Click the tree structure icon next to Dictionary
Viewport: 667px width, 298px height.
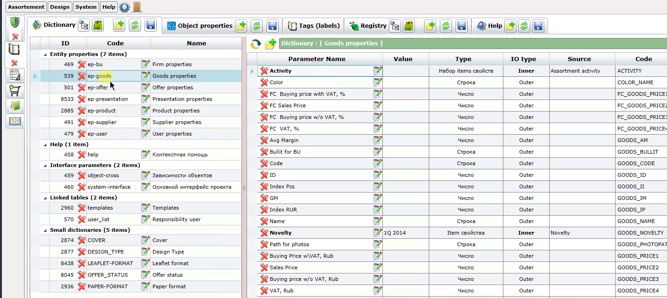(83, 25)
